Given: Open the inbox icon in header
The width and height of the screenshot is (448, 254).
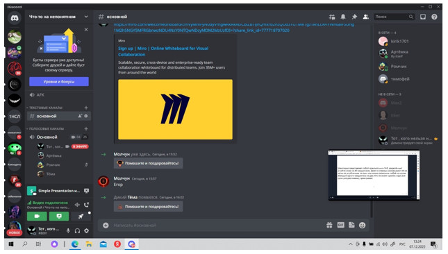Looking at the screenshot, I should pos(423,17).
